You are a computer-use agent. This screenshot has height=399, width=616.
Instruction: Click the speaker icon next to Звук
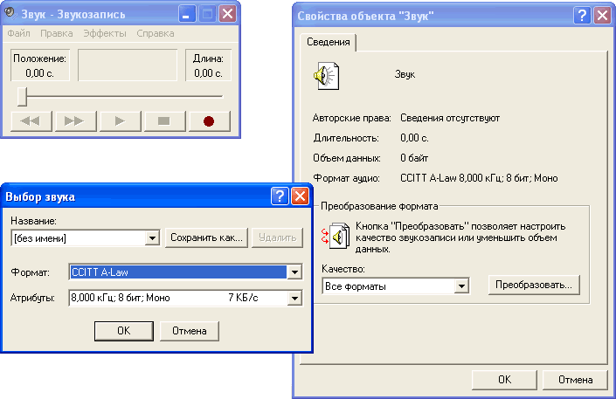tap(324, 76)
